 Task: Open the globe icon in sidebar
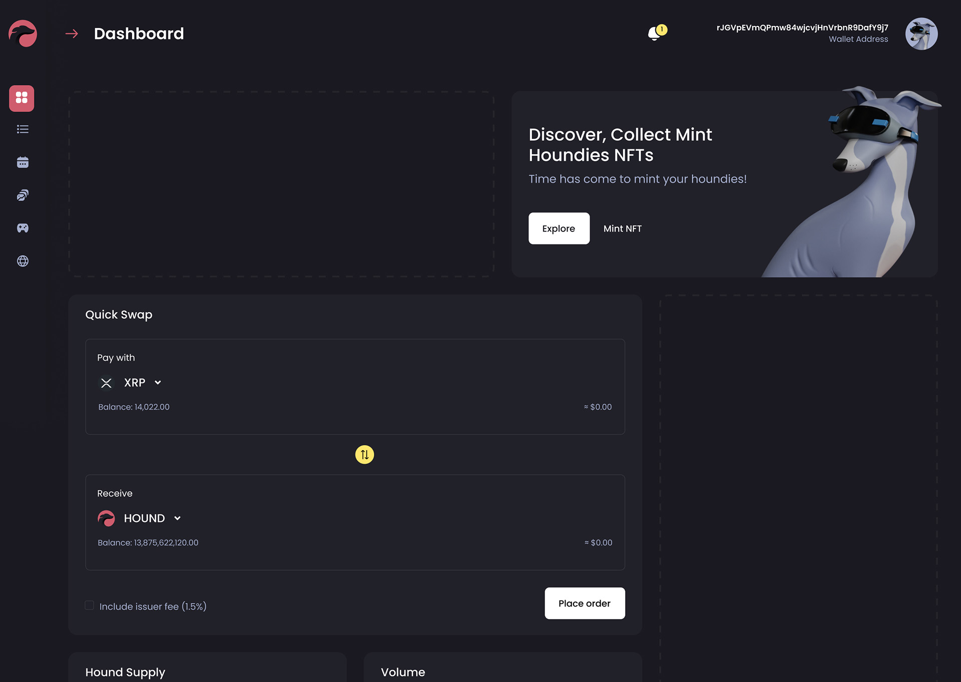[x=23, y=261]
